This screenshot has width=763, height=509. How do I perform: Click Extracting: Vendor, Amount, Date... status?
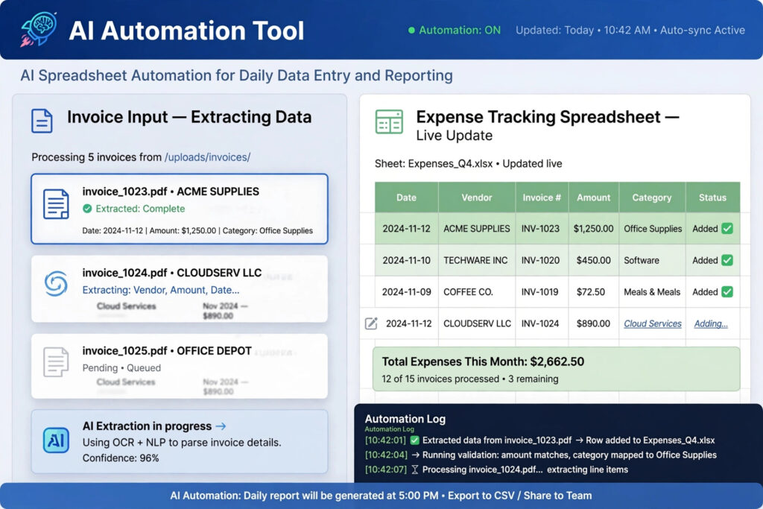coord(161,290)
